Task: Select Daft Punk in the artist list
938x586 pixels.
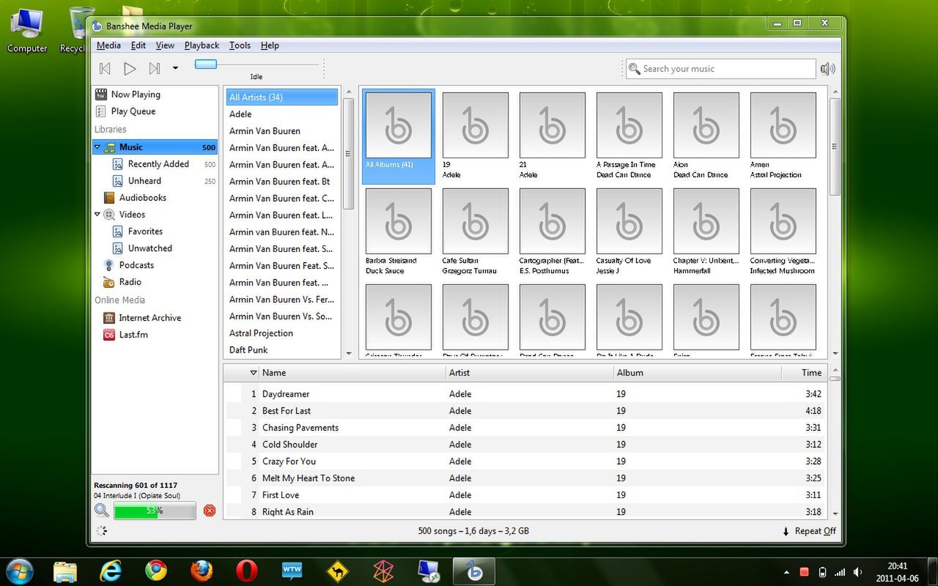Action: click(282, 350)
